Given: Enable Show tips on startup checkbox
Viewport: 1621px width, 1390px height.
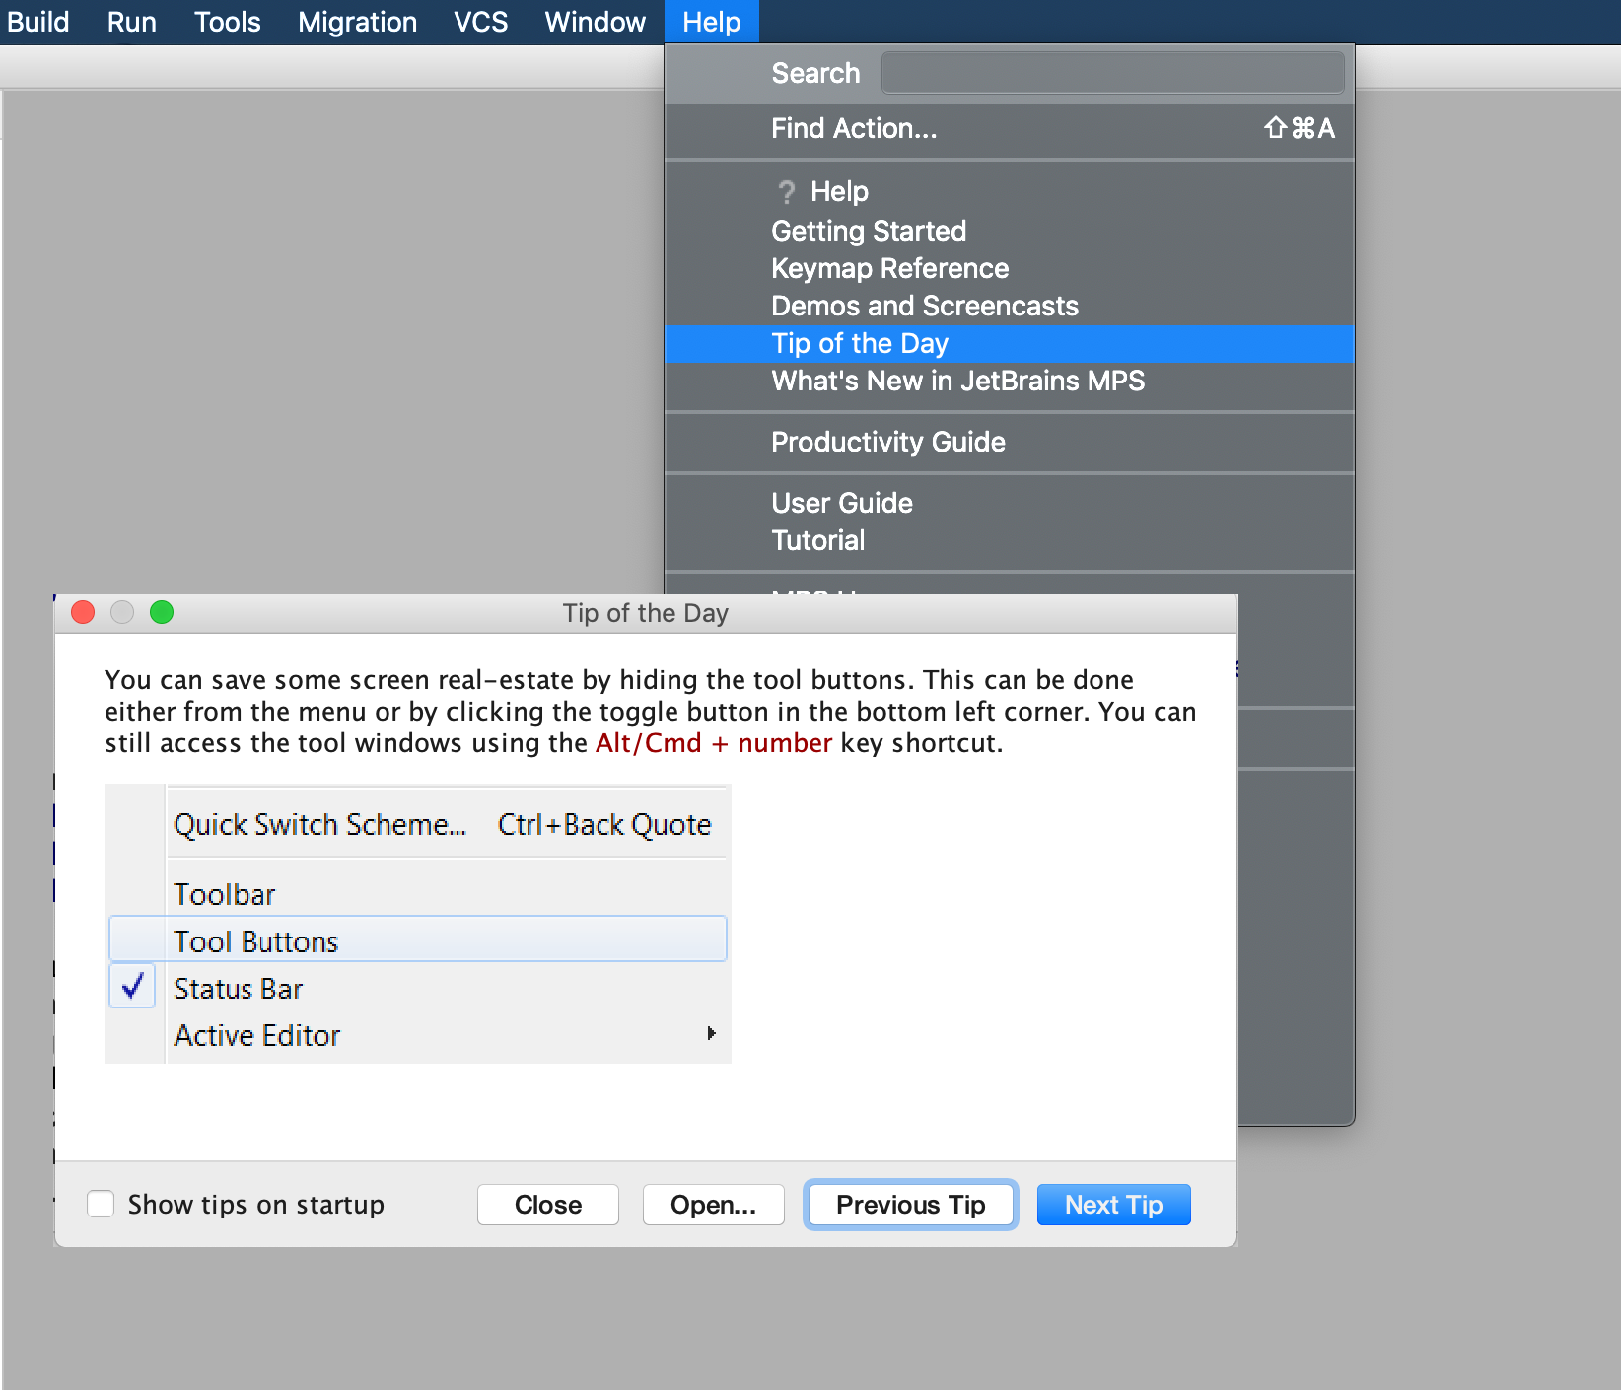Looking at the screenshot, I should coord(101,1204).
